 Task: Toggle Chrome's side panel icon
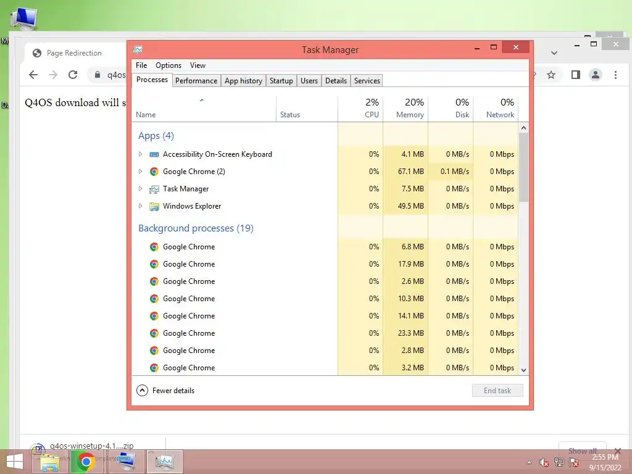576,75
